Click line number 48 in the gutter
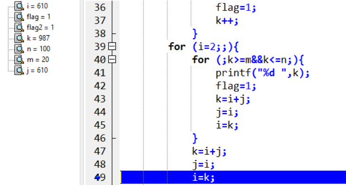This screenshot has height=185, width=346. 100,164
